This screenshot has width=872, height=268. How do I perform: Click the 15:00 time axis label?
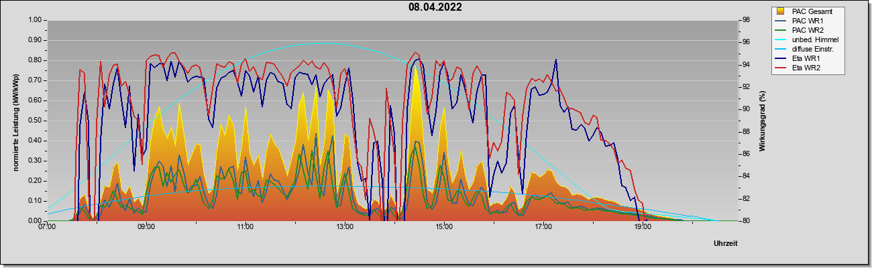[444, 226]
